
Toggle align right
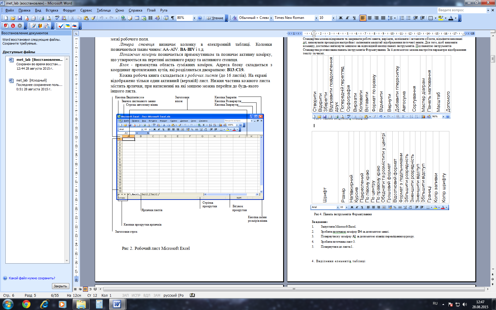click(x=376, y=18)
